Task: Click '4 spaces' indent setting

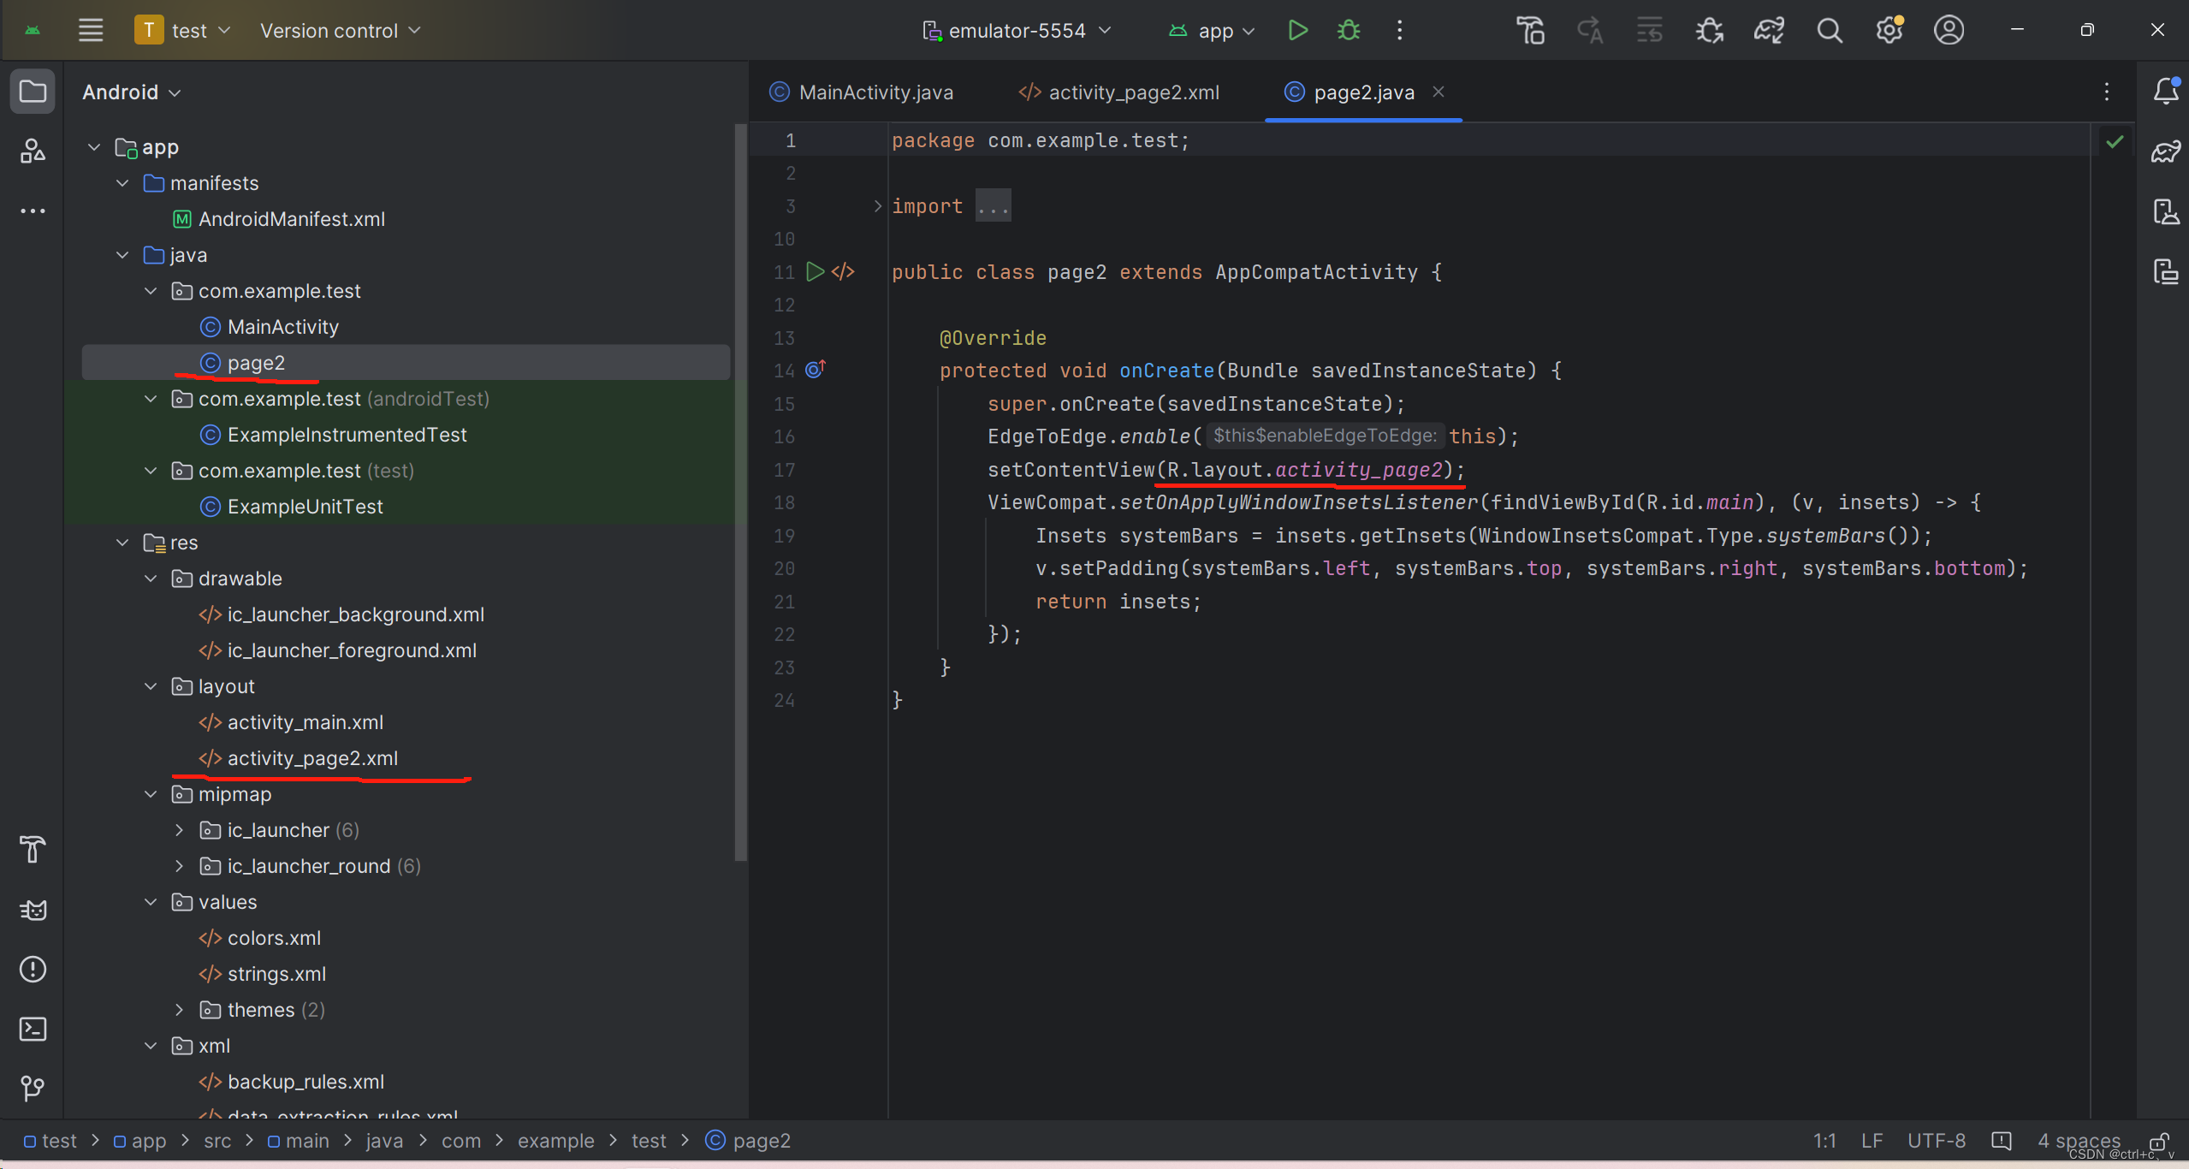Action: [x=2079, y=1141]
